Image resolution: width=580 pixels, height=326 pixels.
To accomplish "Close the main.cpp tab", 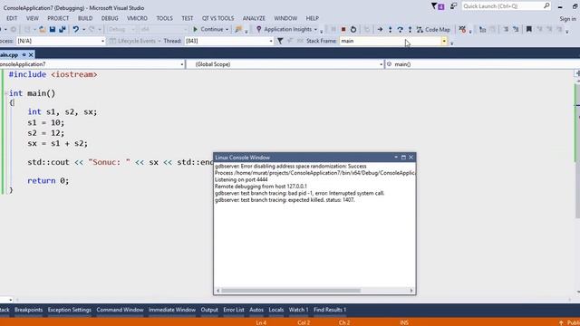I will (31, 54).
